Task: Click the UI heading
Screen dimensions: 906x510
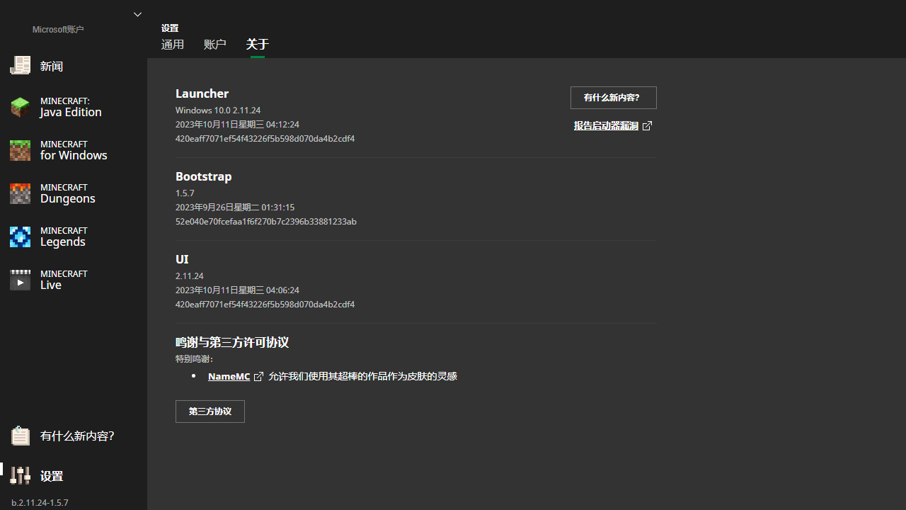Action: click(182, 259)
